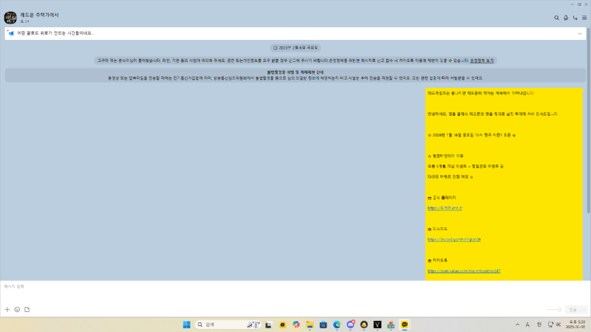Click the plus attachment icon below message box
Image resolution: width=591 pixels, height=332 pixels.
point(7,309)
